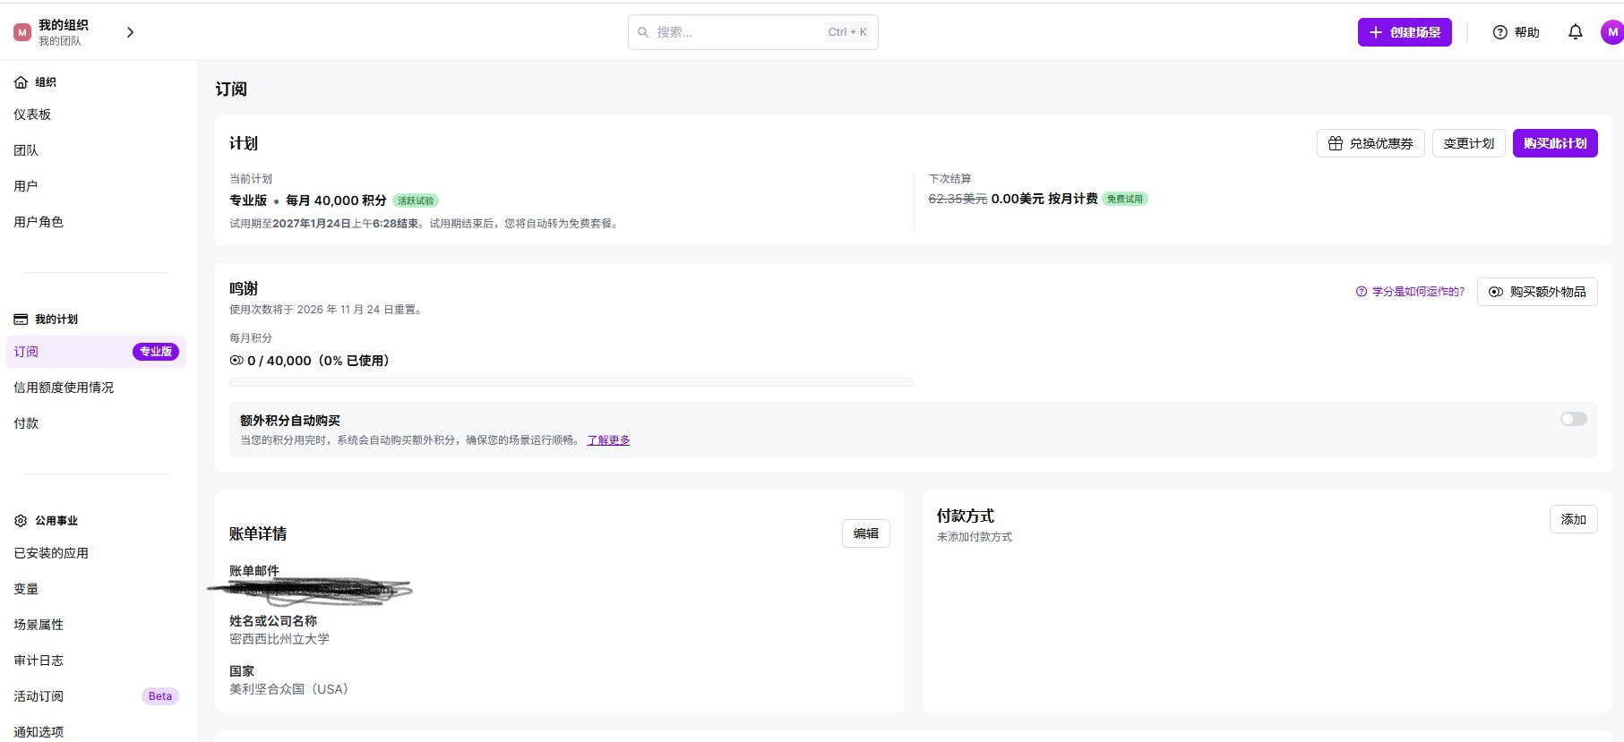The width and height of the screenshot is (1624, 742).
Task: Click the 专业版 badge in sidebar
Action: tap(156, 352)
